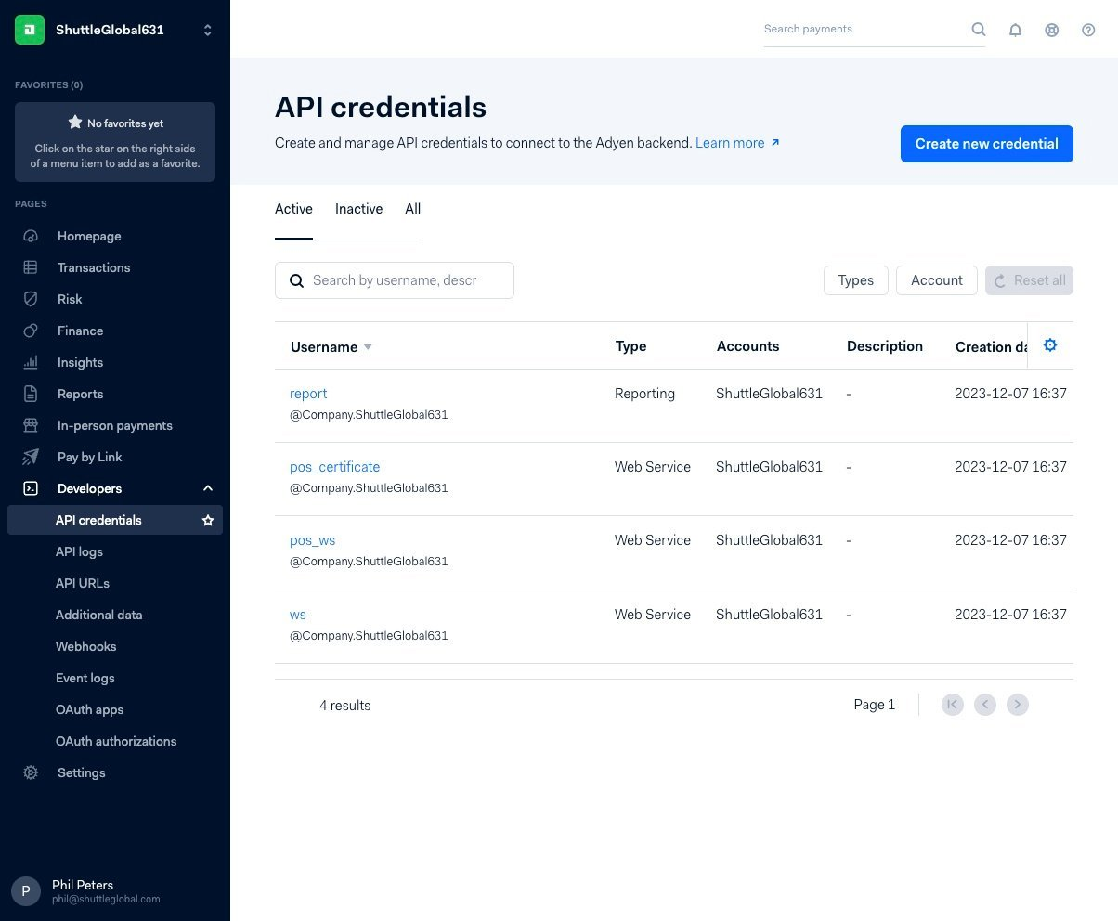Open Webhooks in the sidebar
The image size is (1118, 921).
86,646
